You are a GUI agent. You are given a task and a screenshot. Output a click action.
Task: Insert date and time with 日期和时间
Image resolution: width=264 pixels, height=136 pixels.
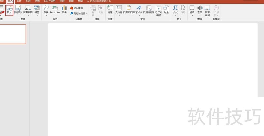coord(148,9)
